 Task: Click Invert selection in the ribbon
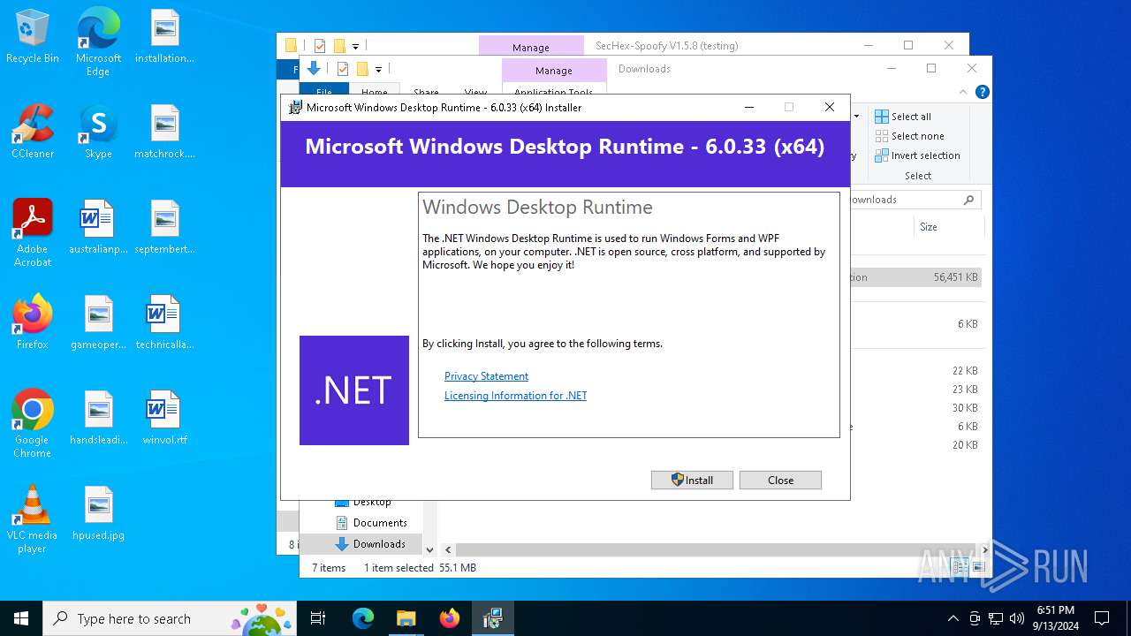click(x=917, y=155)
